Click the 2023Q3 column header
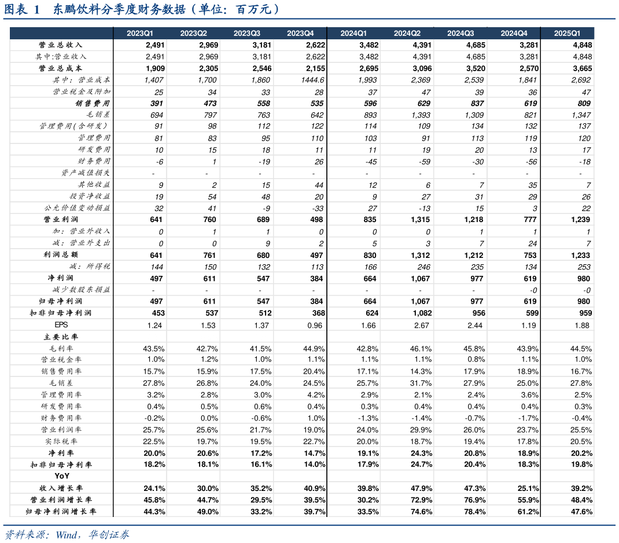The height and width of the screenshot is (543, 619). point(247,34)
